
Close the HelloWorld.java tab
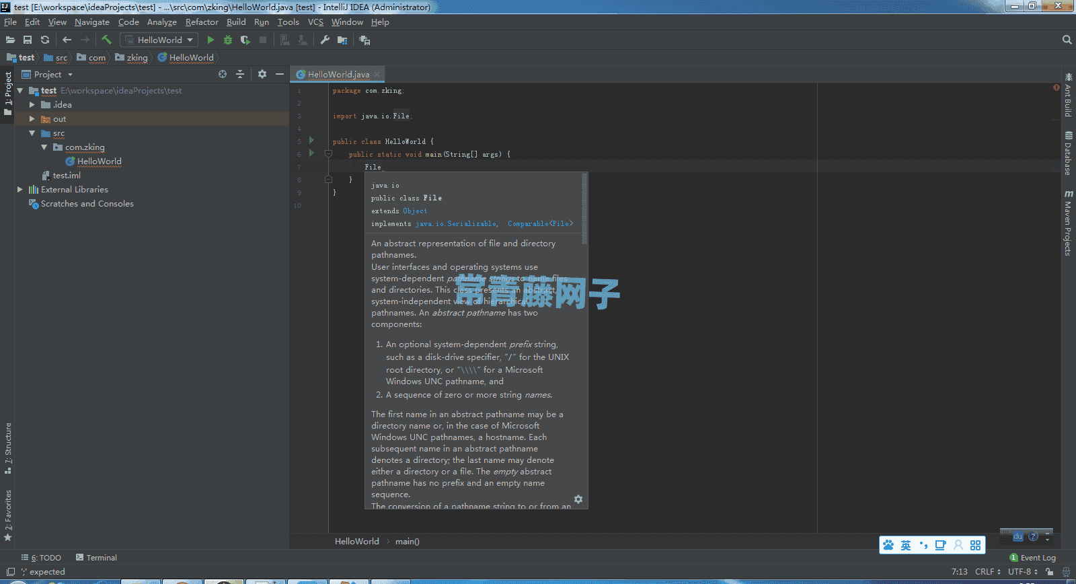point(377,74)
